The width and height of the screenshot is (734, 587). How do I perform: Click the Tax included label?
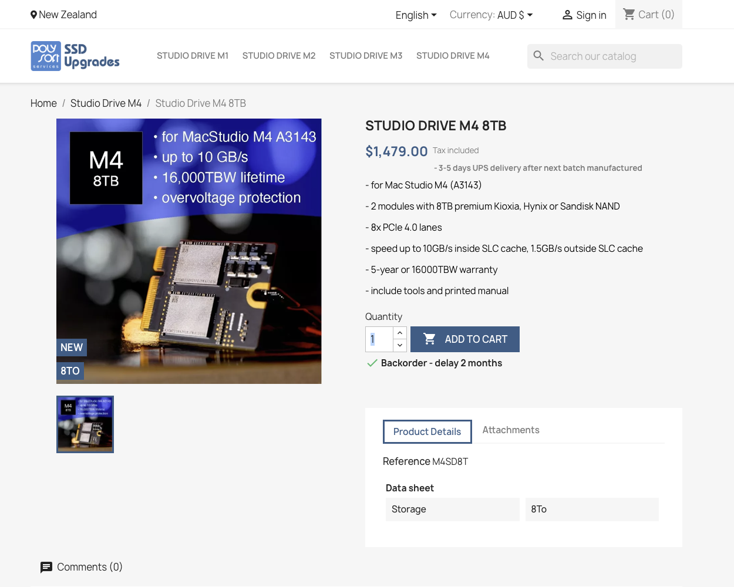(456, 150)
